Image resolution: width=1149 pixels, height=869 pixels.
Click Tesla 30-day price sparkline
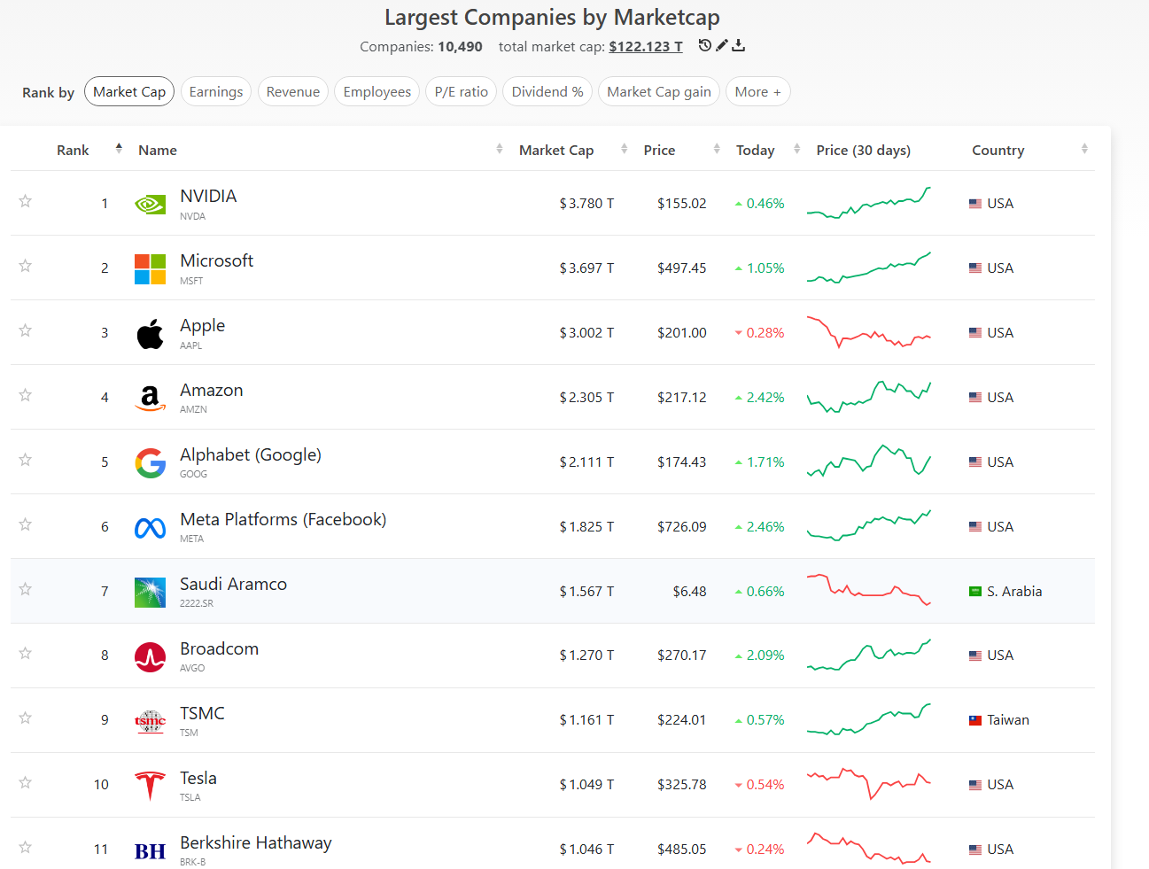(869, 784)
